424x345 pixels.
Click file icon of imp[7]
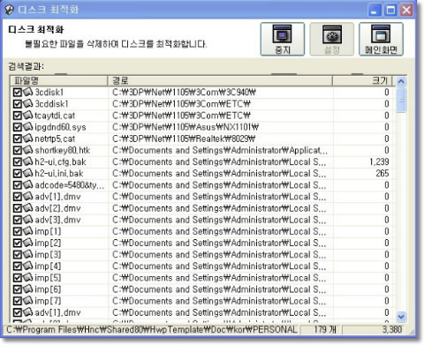point(27,301)
